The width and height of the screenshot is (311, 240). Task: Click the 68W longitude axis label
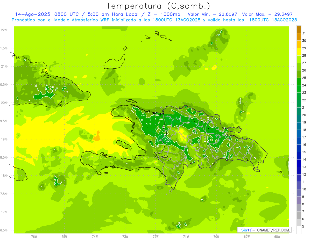[277, 237]
